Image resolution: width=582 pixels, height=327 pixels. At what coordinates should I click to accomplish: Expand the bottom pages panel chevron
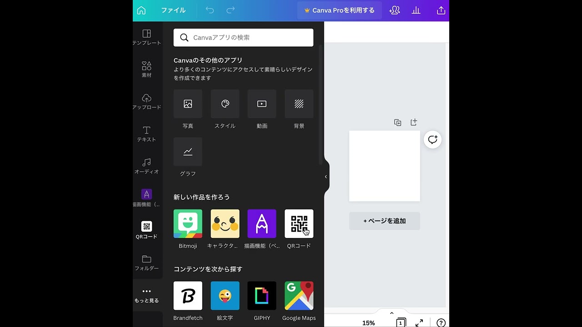(391, 313)
